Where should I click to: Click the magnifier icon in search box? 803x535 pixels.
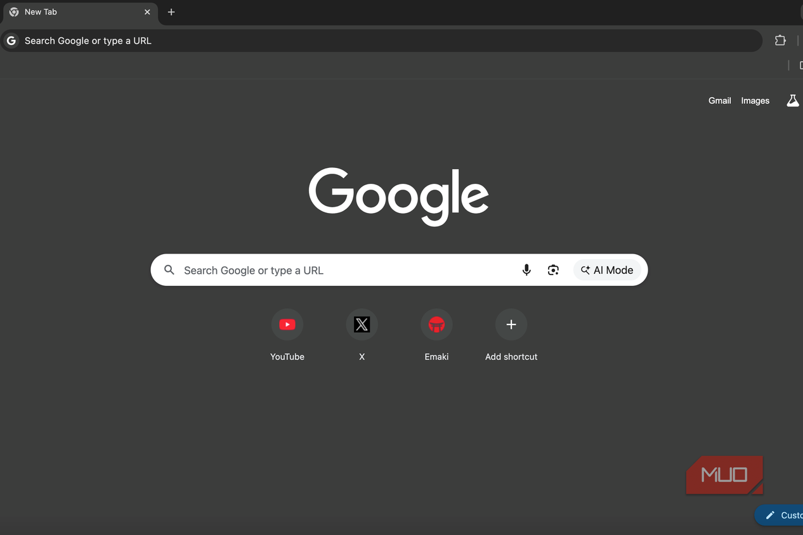click(x=169, y=270)
